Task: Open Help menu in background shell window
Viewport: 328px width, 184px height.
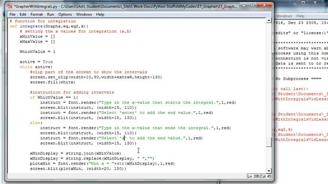Action: pyautogui.click(x=300, y=16)
